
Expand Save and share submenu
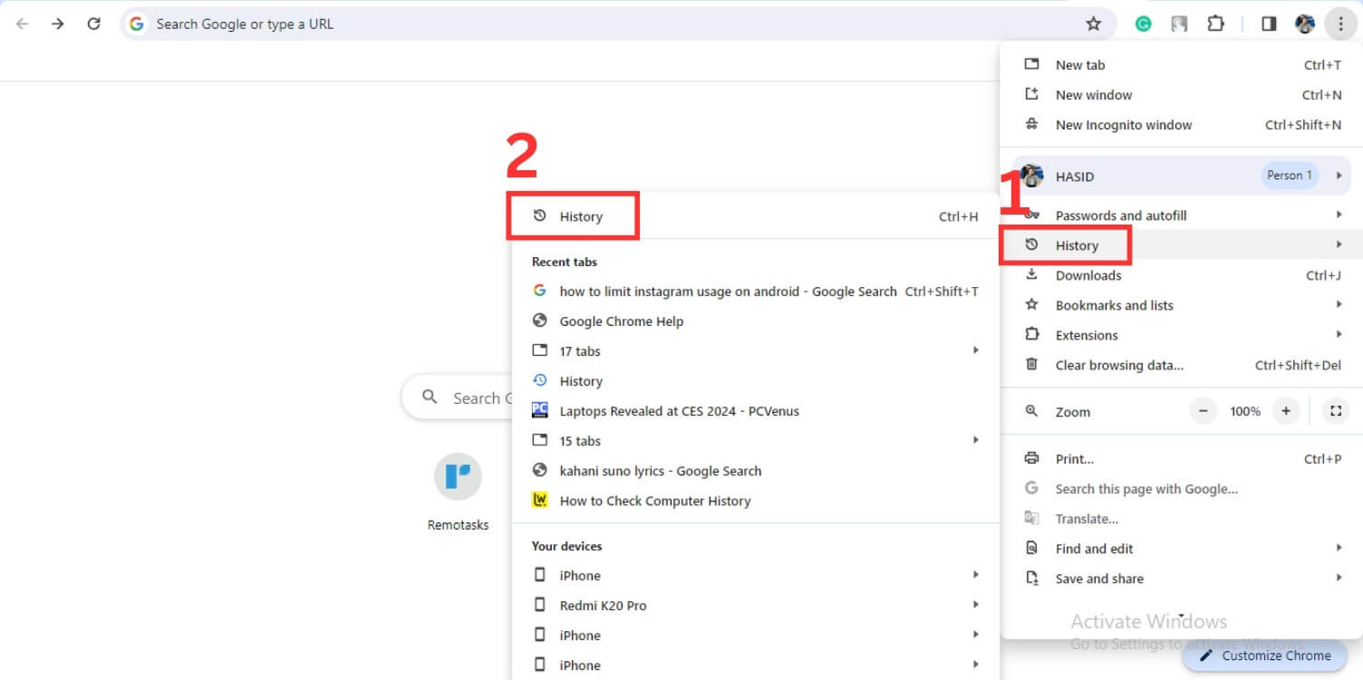tap(1181, 579)
